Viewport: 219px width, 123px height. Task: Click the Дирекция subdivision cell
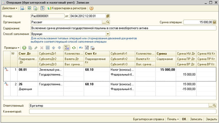tap(28, 89)
